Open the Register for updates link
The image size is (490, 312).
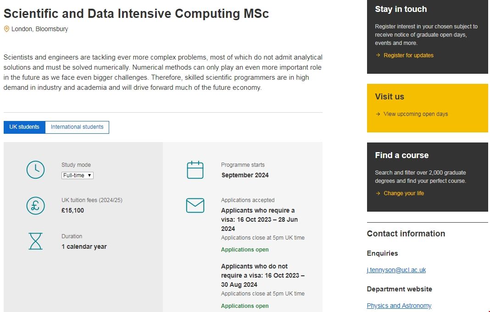[x=408, y=55]
